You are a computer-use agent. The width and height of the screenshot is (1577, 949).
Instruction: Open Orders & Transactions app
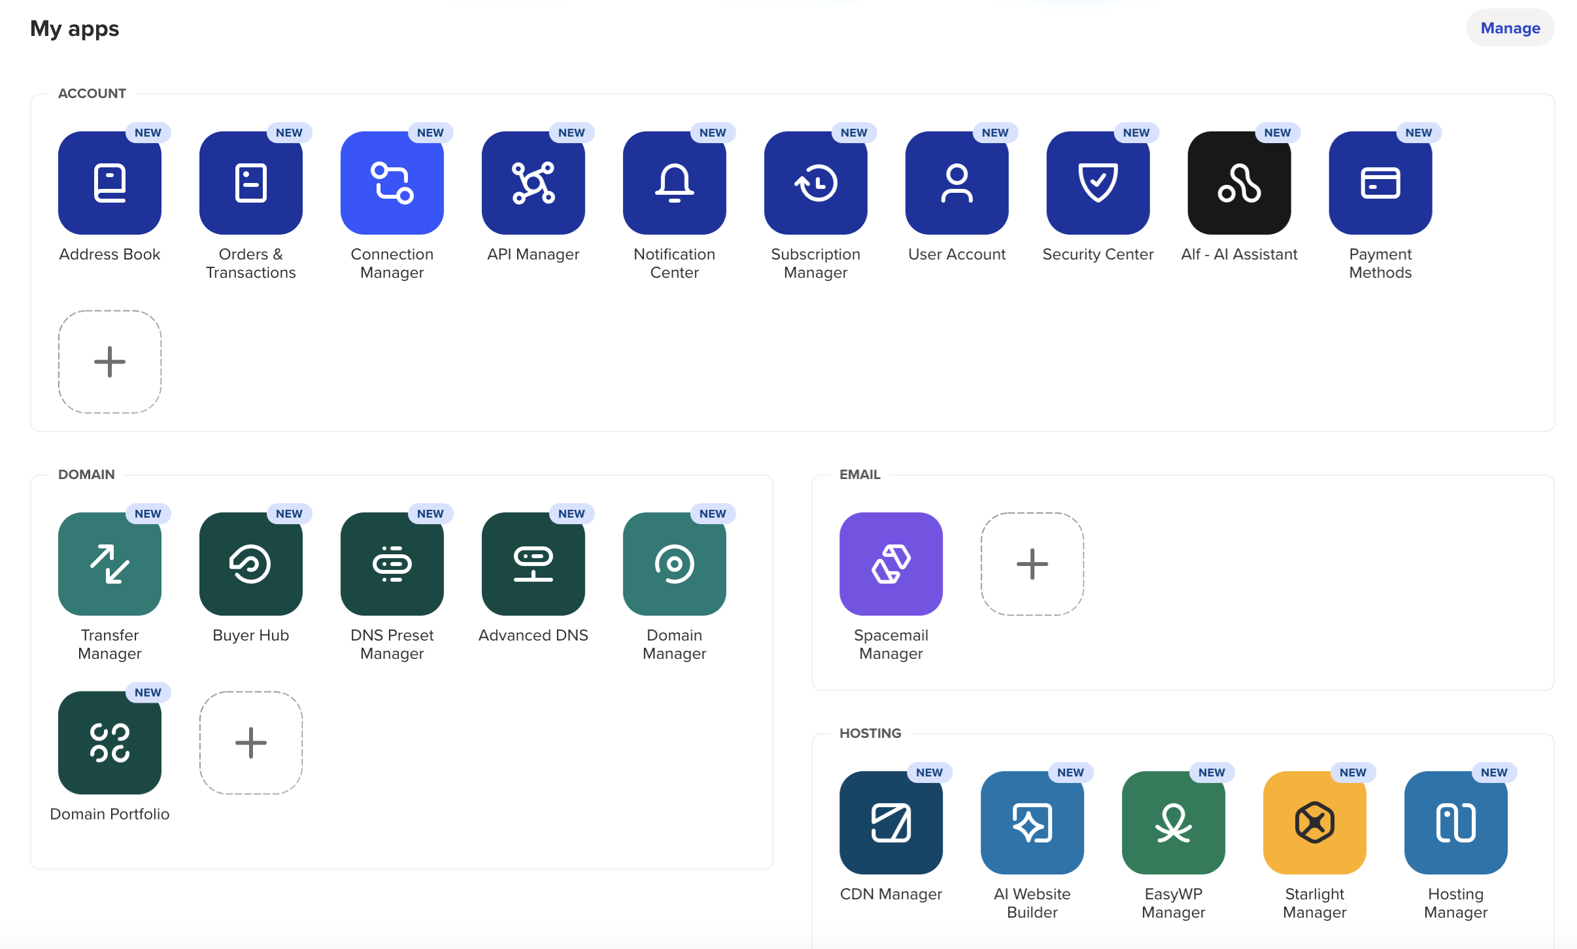click(x=251, y=183)
